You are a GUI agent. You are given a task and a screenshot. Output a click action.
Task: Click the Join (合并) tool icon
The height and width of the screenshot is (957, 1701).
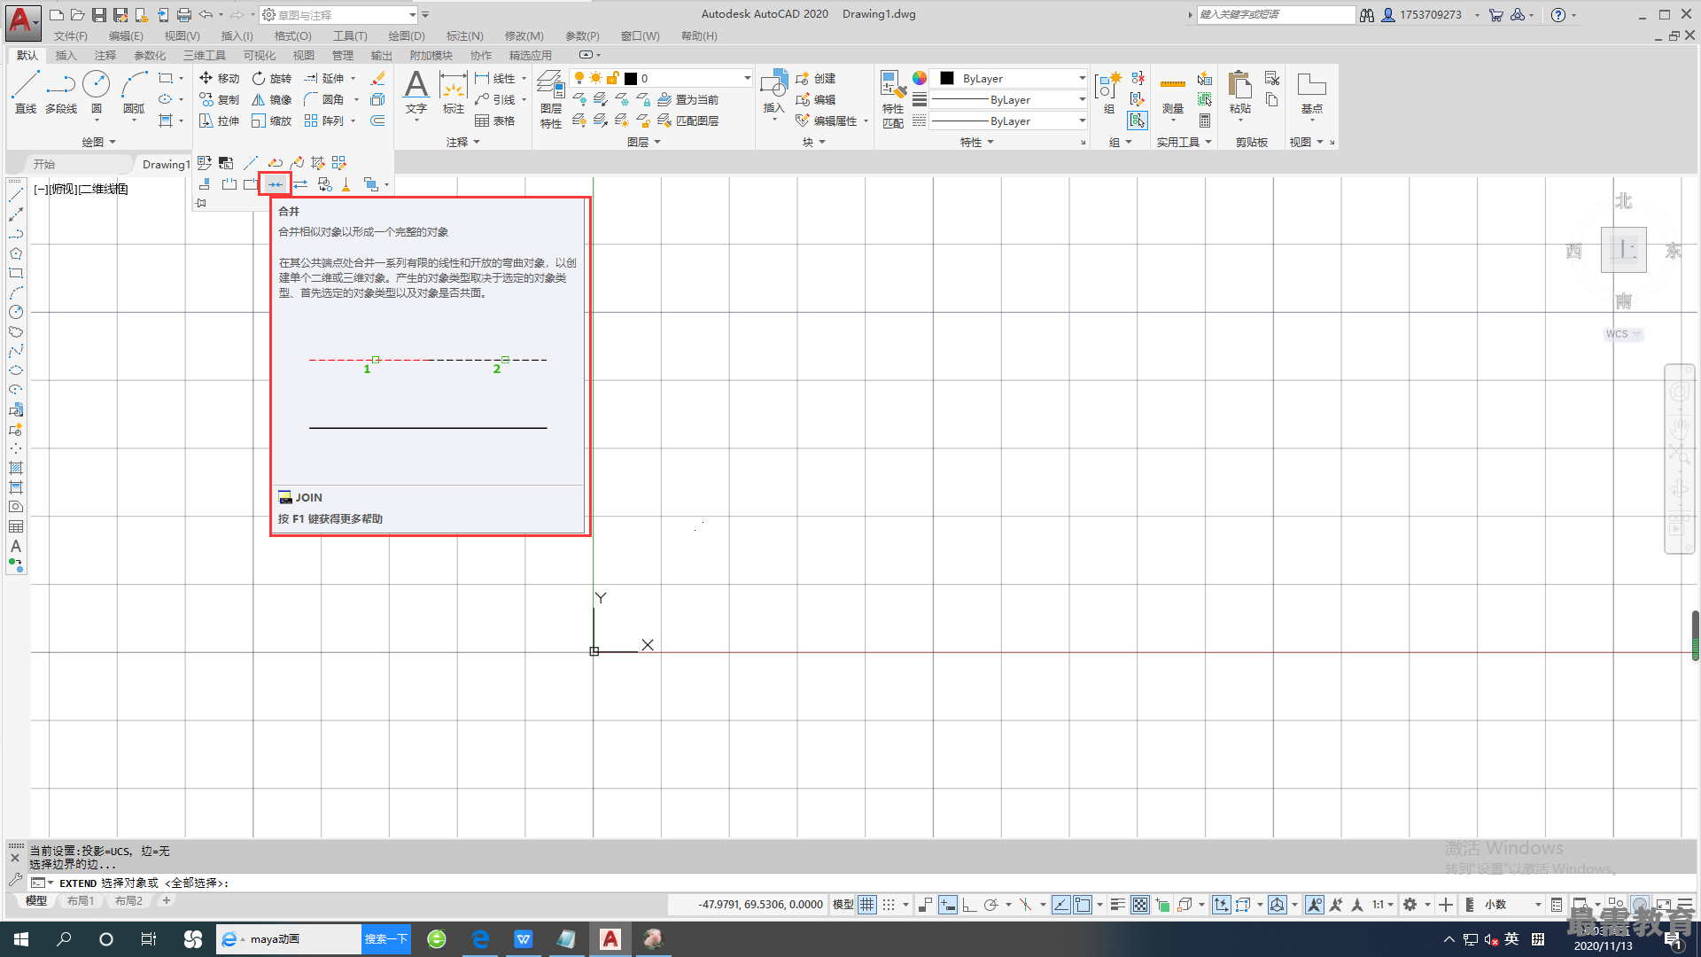(276, 184)
